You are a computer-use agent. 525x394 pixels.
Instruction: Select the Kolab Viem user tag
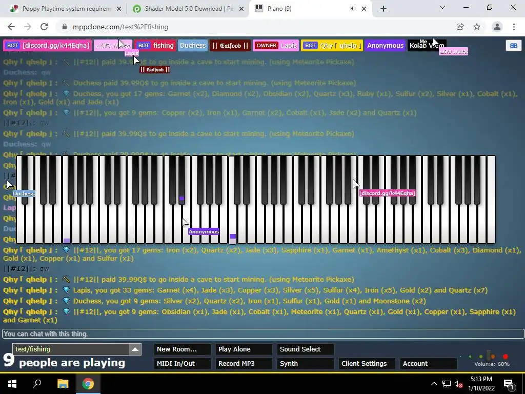click(x=427, y=46)
